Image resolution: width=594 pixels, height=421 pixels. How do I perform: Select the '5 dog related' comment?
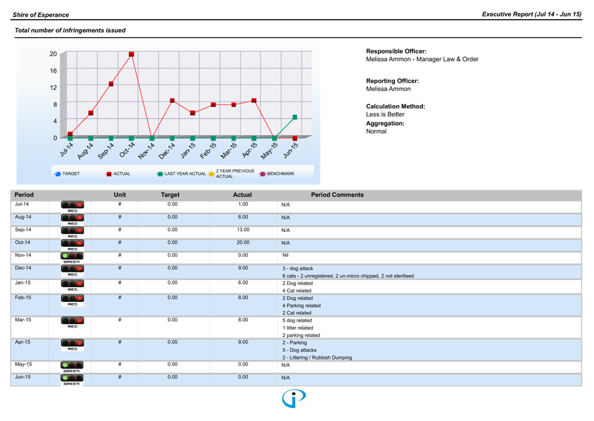297,320
